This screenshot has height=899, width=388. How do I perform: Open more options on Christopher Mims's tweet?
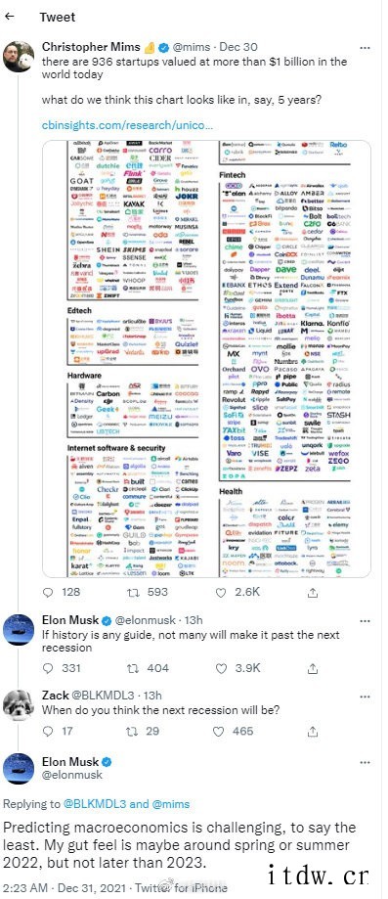[x=365, y=47]
